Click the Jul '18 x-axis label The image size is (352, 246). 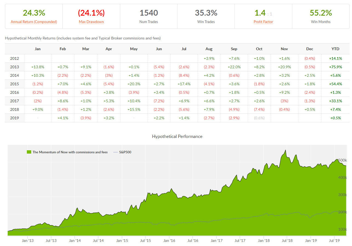(287, 241)
